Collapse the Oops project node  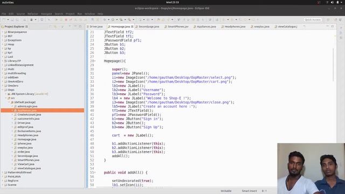click(x=3, y=90)
